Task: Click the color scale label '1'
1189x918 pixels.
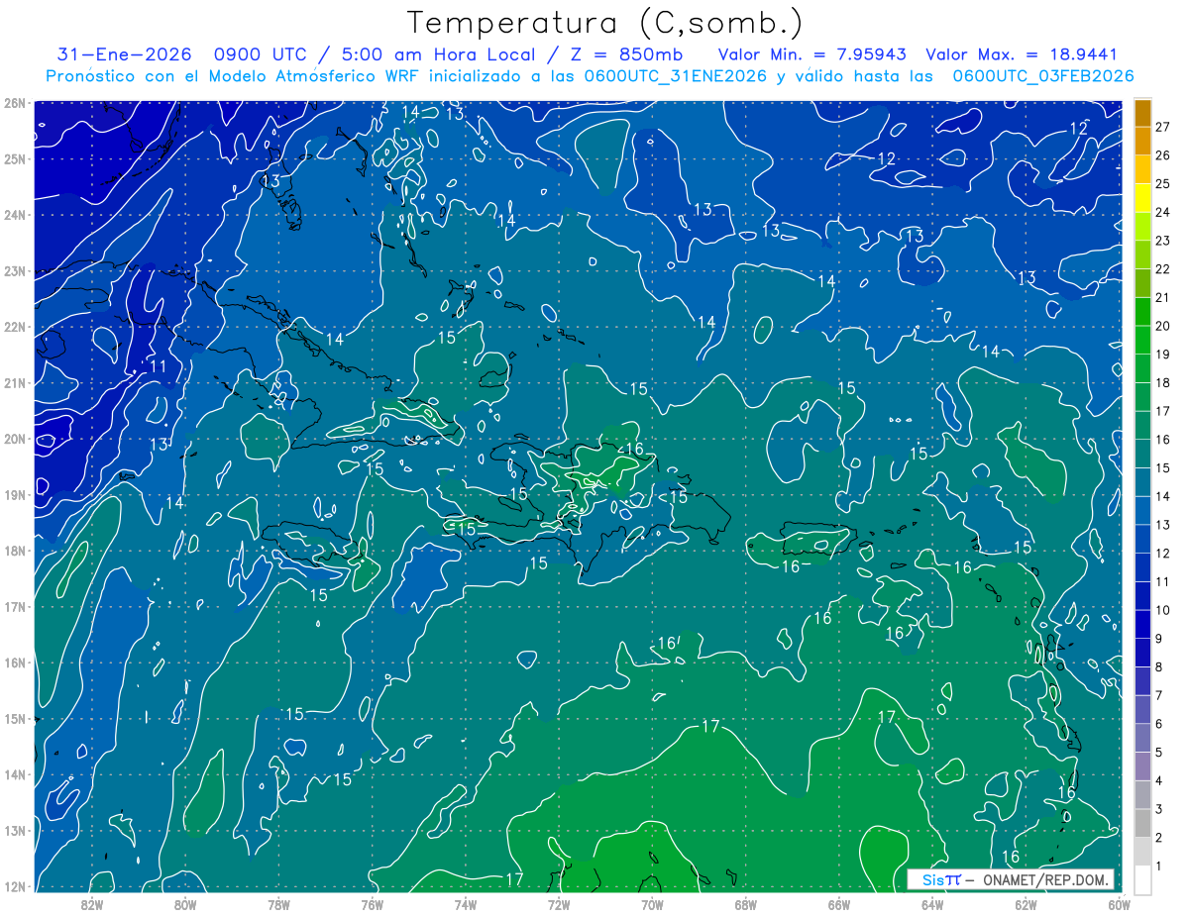Action: pos(1159,867)
